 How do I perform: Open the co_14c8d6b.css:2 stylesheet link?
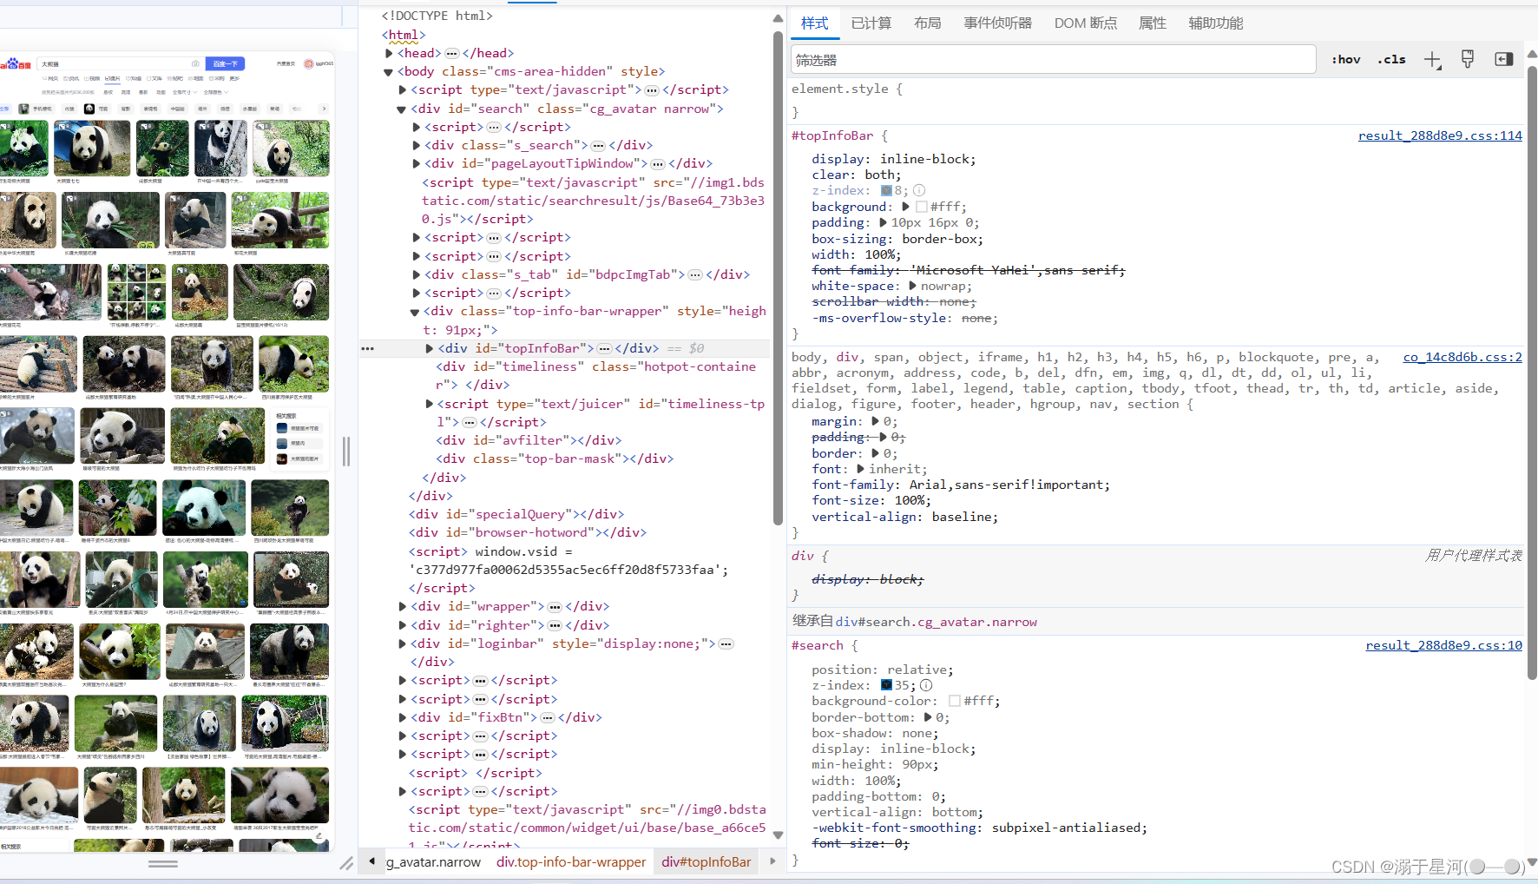pyautogui.click(x=1462, y=357)
